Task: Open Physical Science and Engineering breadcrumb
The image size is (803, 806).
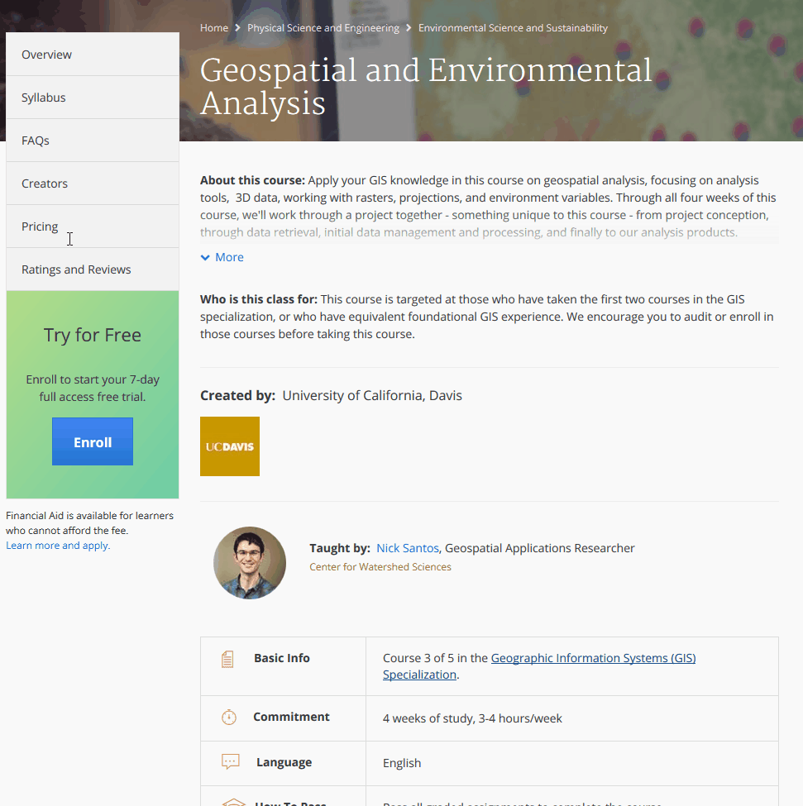Action: tap(323, 28)
